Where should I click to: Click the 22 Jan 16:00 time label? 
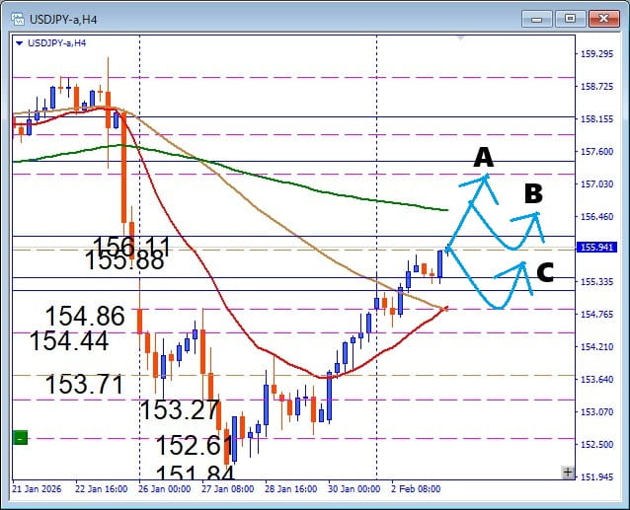[102, 488]
